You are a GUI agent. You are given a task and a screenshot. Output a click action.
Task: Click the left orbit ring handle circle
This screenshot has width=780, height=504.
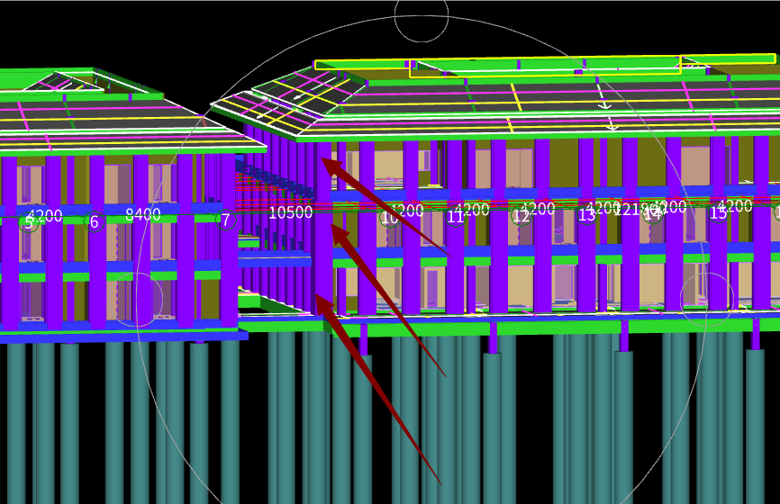(x=136, y=300)
